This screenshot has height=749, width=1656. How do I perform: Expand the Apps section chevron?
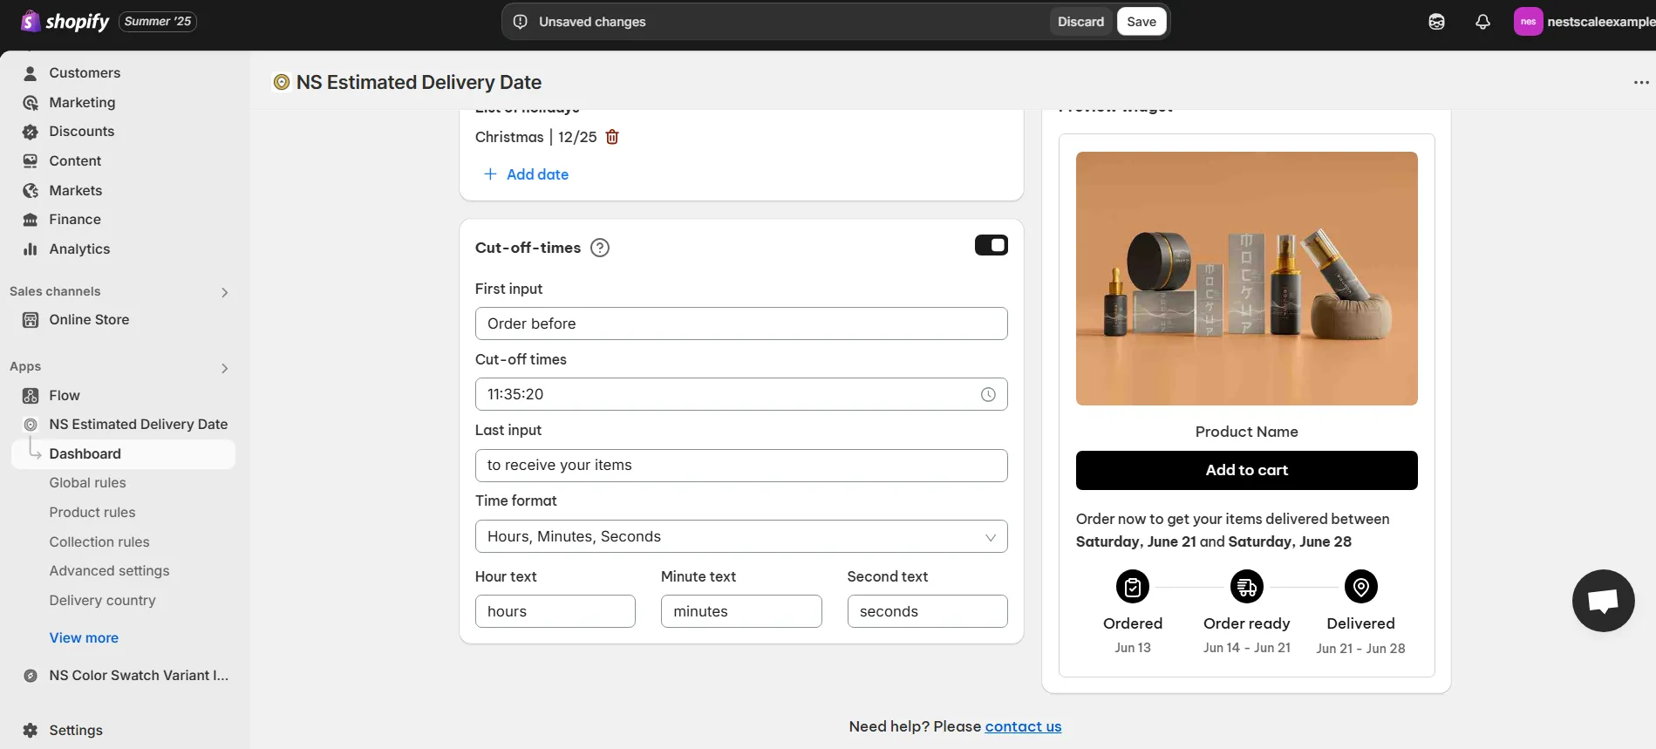[x=224, y=369]
